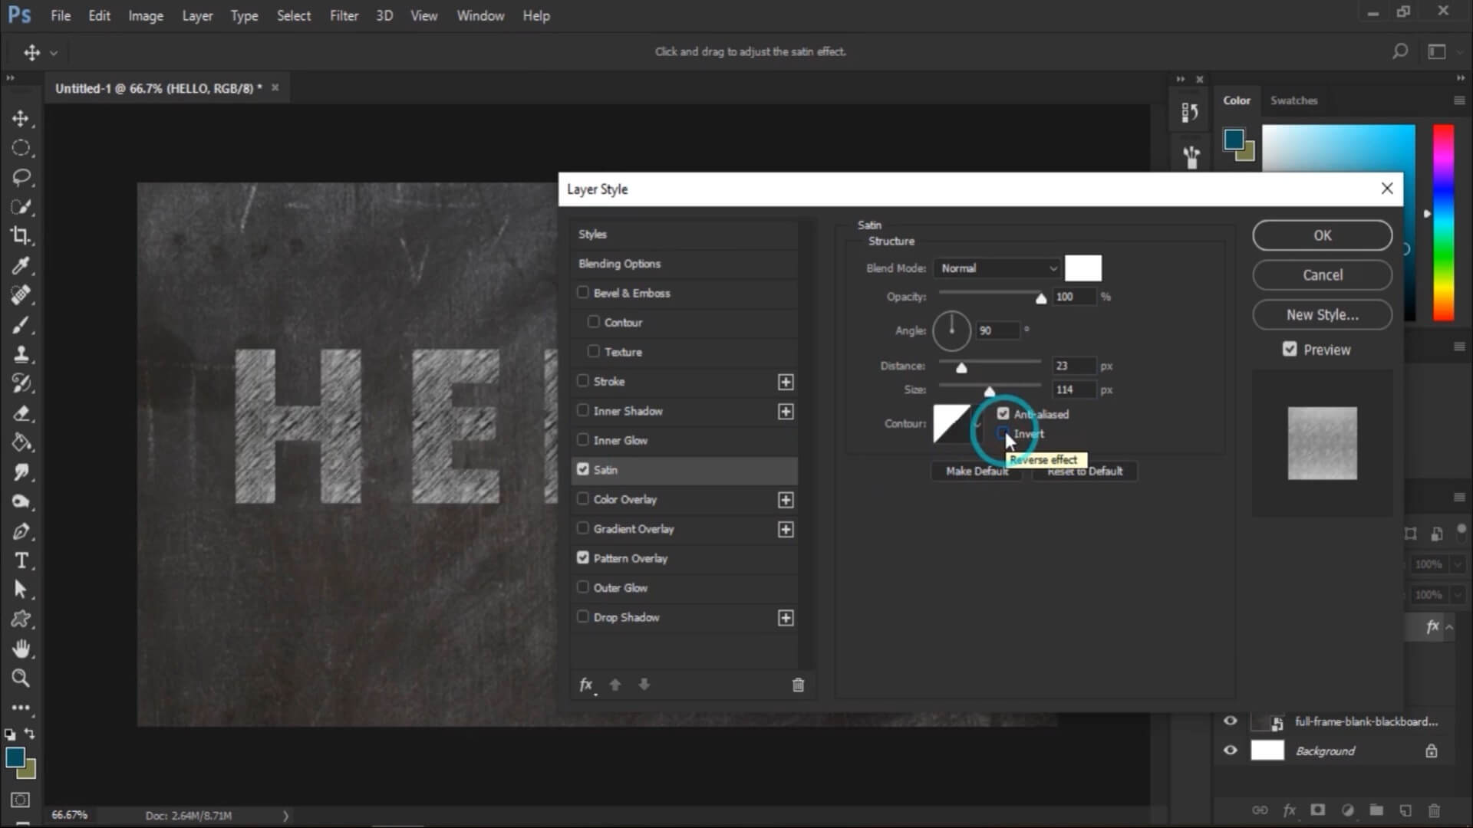The image size is (1473, 828).
Task: Click the New Style button
Action: [1322, 314]
